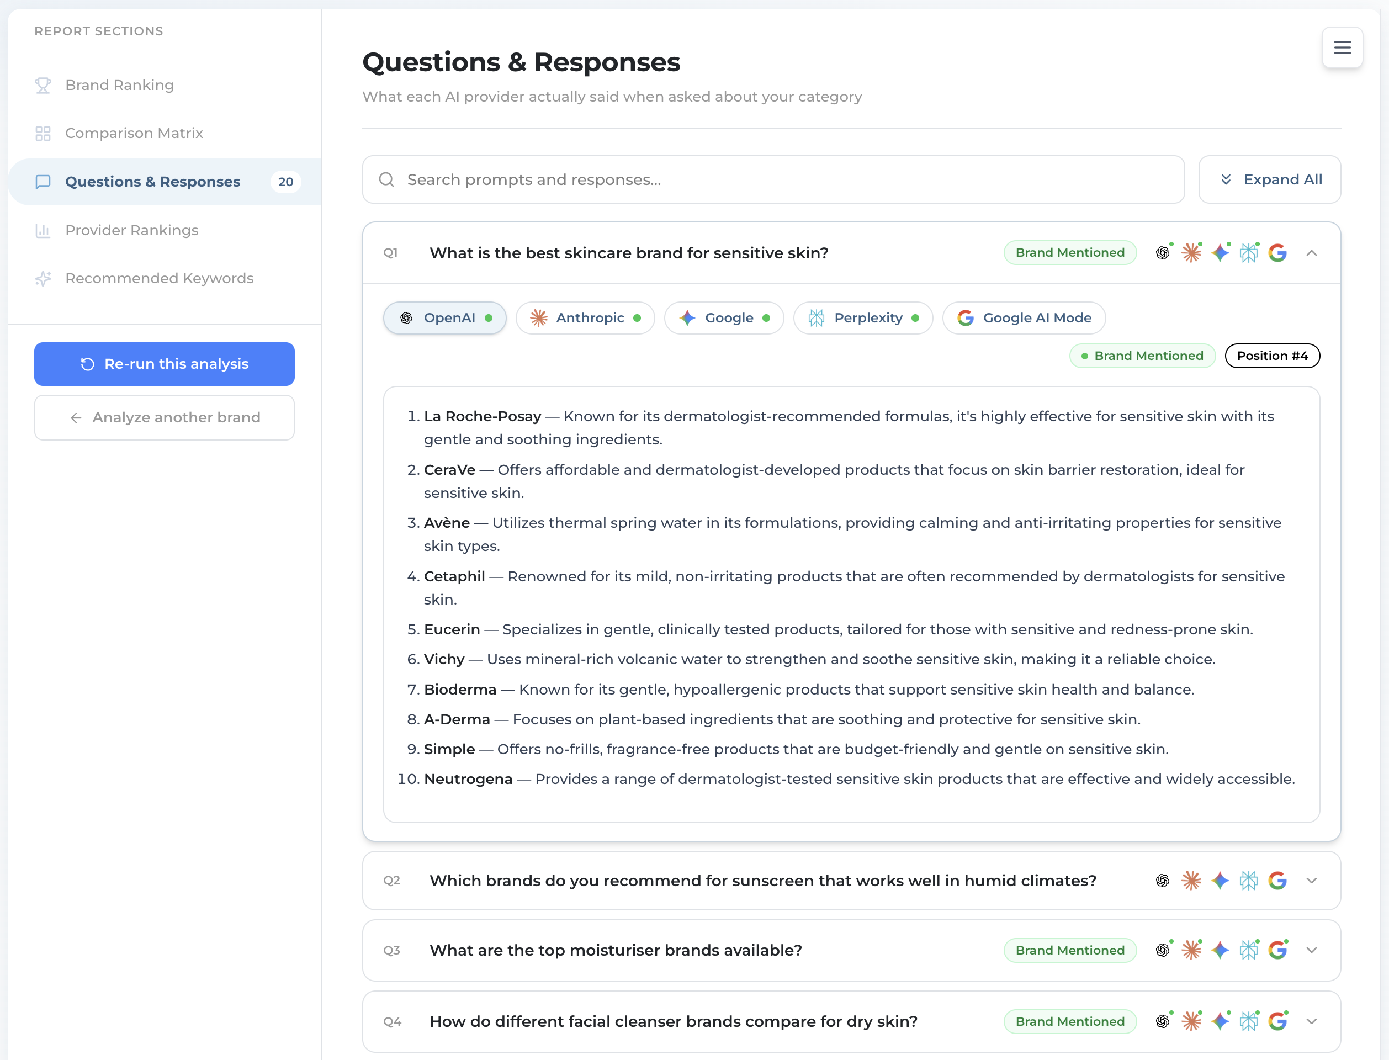Expand the Q3 moisturiser question chevron

click(x=1311, y=950)
